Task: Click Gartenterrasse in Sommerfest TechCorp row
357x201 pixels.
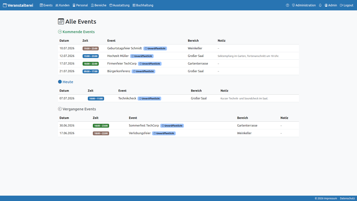Action: [247, 126]
